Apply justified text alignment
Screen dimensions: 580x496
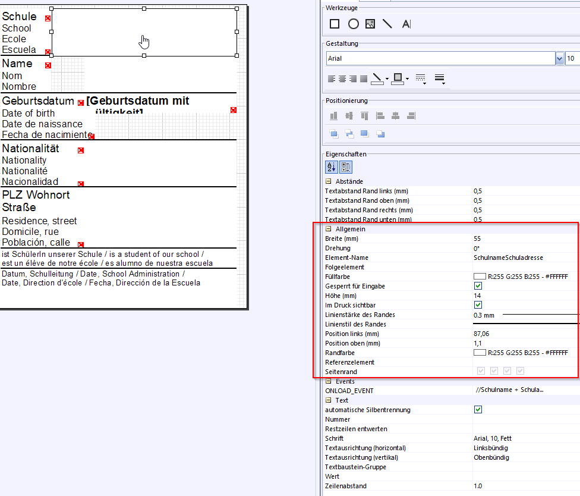click(x=363, y=79)
